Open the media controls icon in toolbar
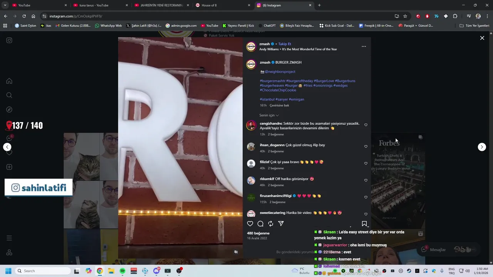Image resolution: width=493 pixels, height=277 pixels. [x=469, y=16]
